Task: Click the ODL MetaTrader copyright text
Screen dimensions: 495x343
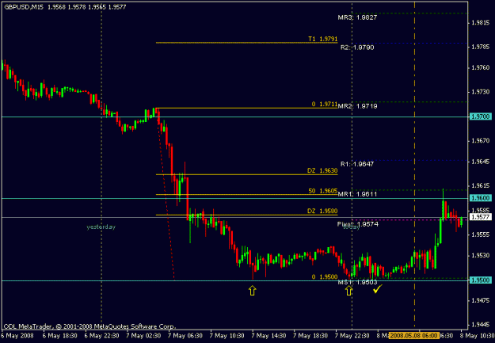Action: (89, 326)
